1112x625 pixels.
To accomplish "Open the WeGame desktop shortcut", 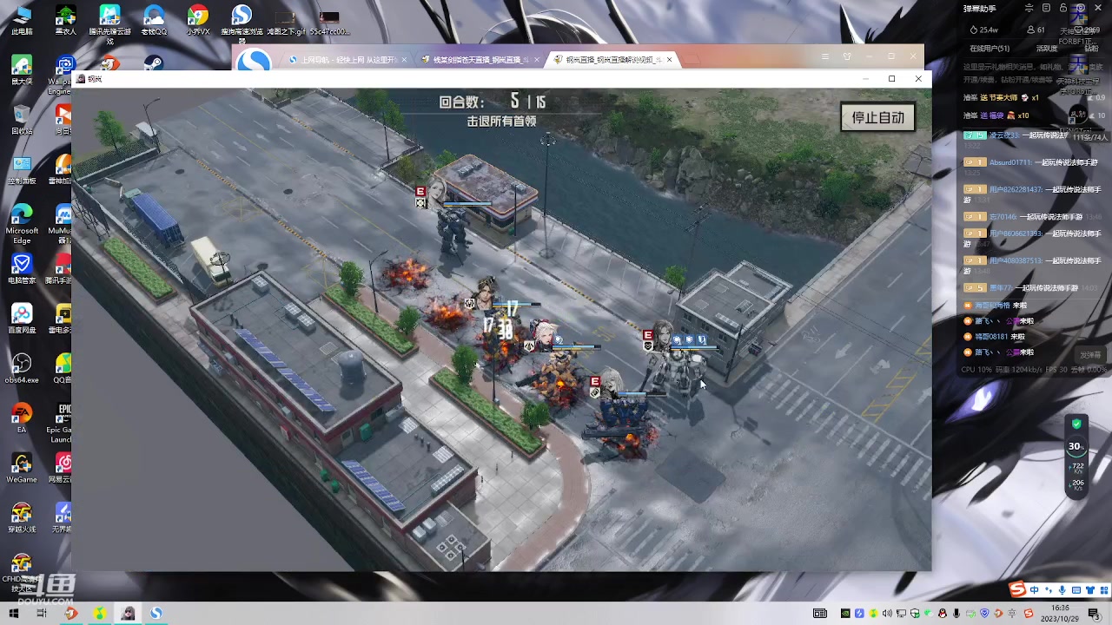I will 22,468.
